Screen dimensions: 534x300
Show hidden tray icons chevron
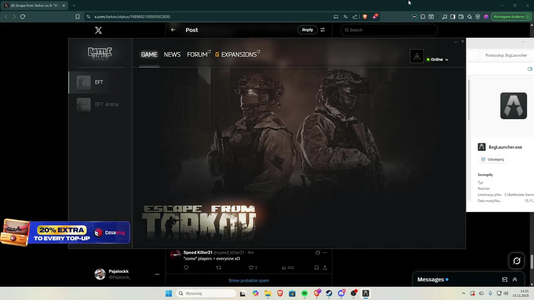(x=463, y=293)
